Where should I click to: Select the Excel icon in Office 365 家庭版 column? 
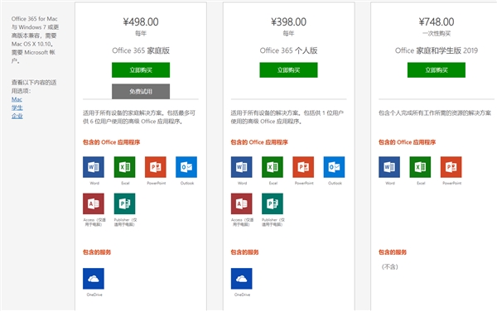pyautogui.click(x=124, y=167)
